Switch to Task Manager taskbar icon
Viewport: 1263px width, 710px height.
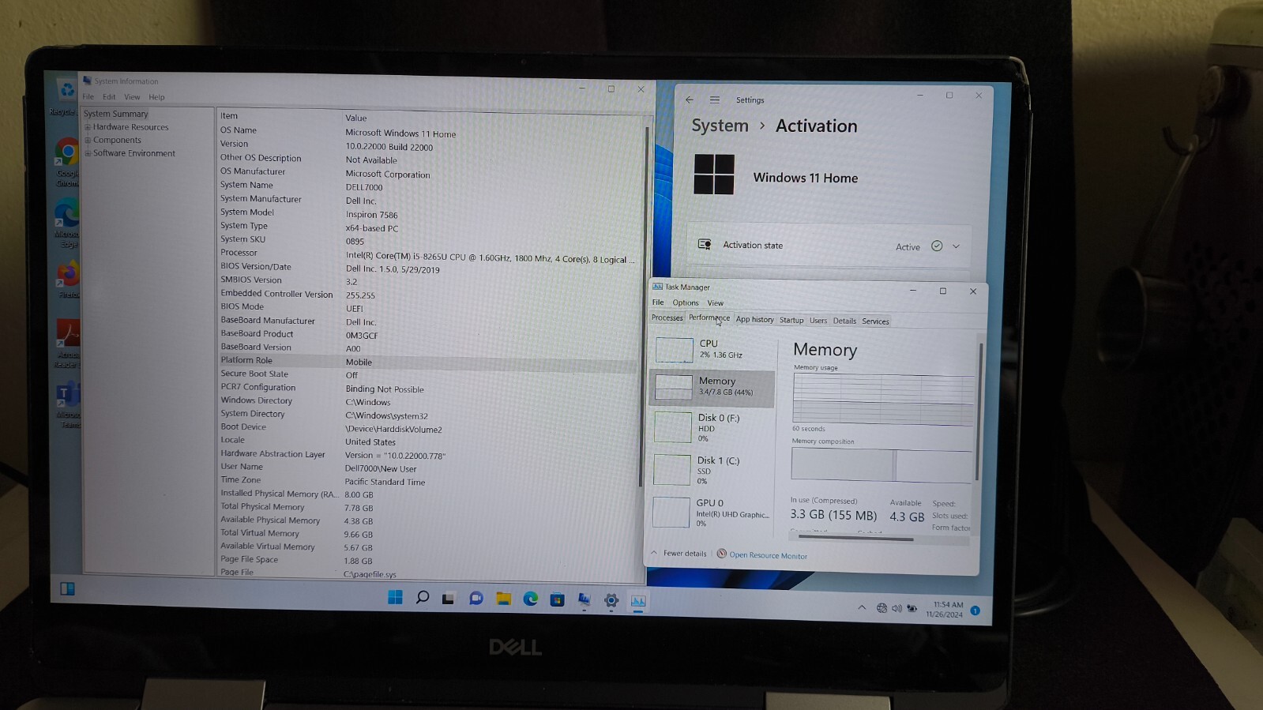638,601
